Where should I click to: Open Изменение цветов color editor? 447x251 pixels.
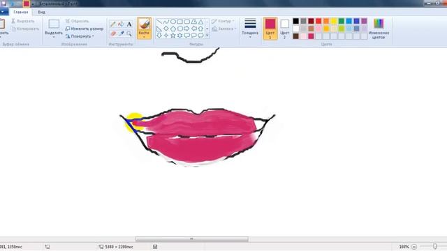tap(379, 29)
